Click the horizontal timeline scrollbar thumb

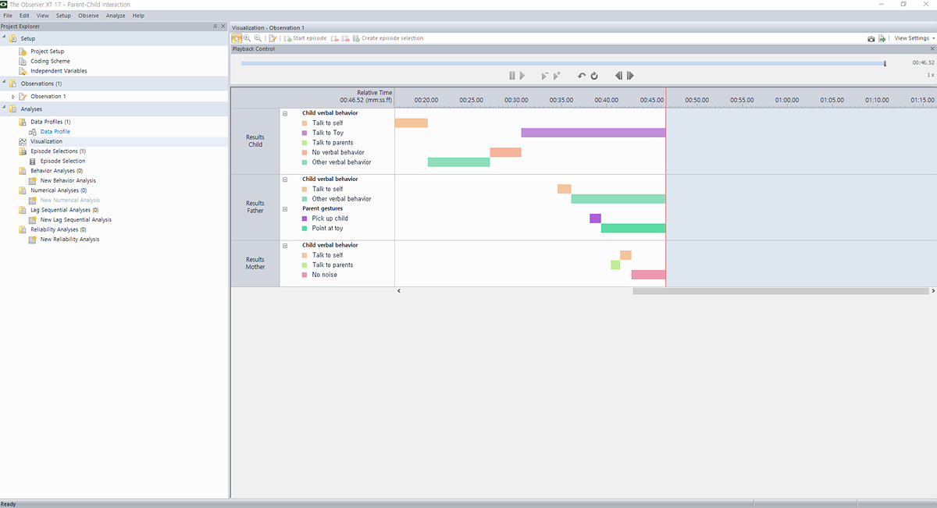[x=781, y=291]
